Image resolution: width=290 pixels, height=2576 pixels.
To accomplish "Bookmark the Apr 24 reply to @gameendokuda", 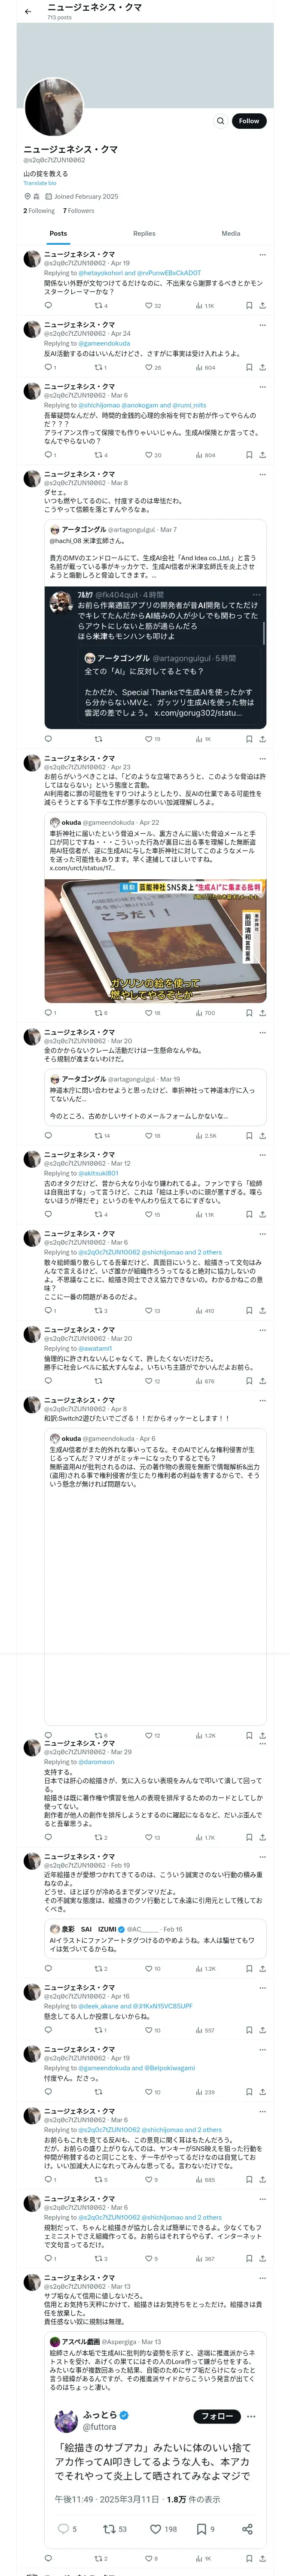I will [249, 367].
